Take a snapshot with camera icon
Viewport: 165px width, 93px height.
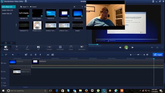pos(157,48)
